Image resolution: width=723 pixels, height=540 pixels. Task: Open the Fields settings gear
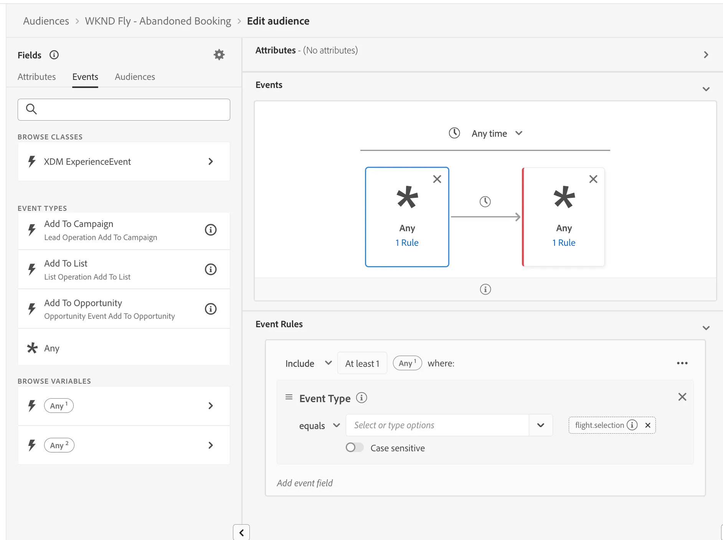pos(219,55)
